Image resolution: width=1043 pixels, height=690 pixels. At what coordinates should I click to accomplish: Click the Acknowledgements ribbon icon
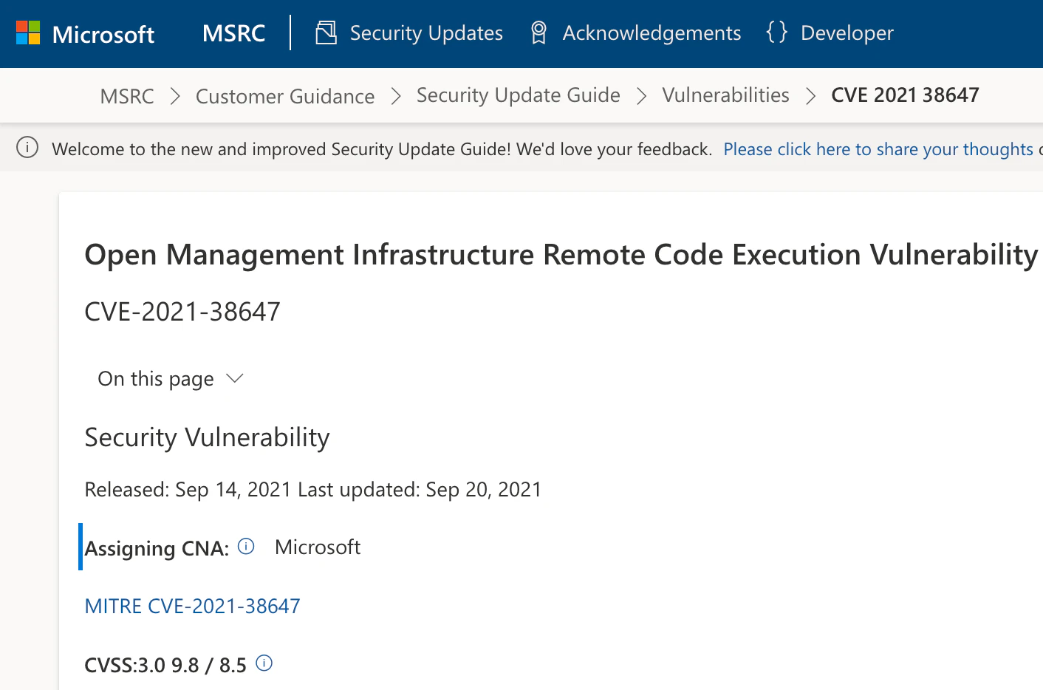[x=539, y=33]
